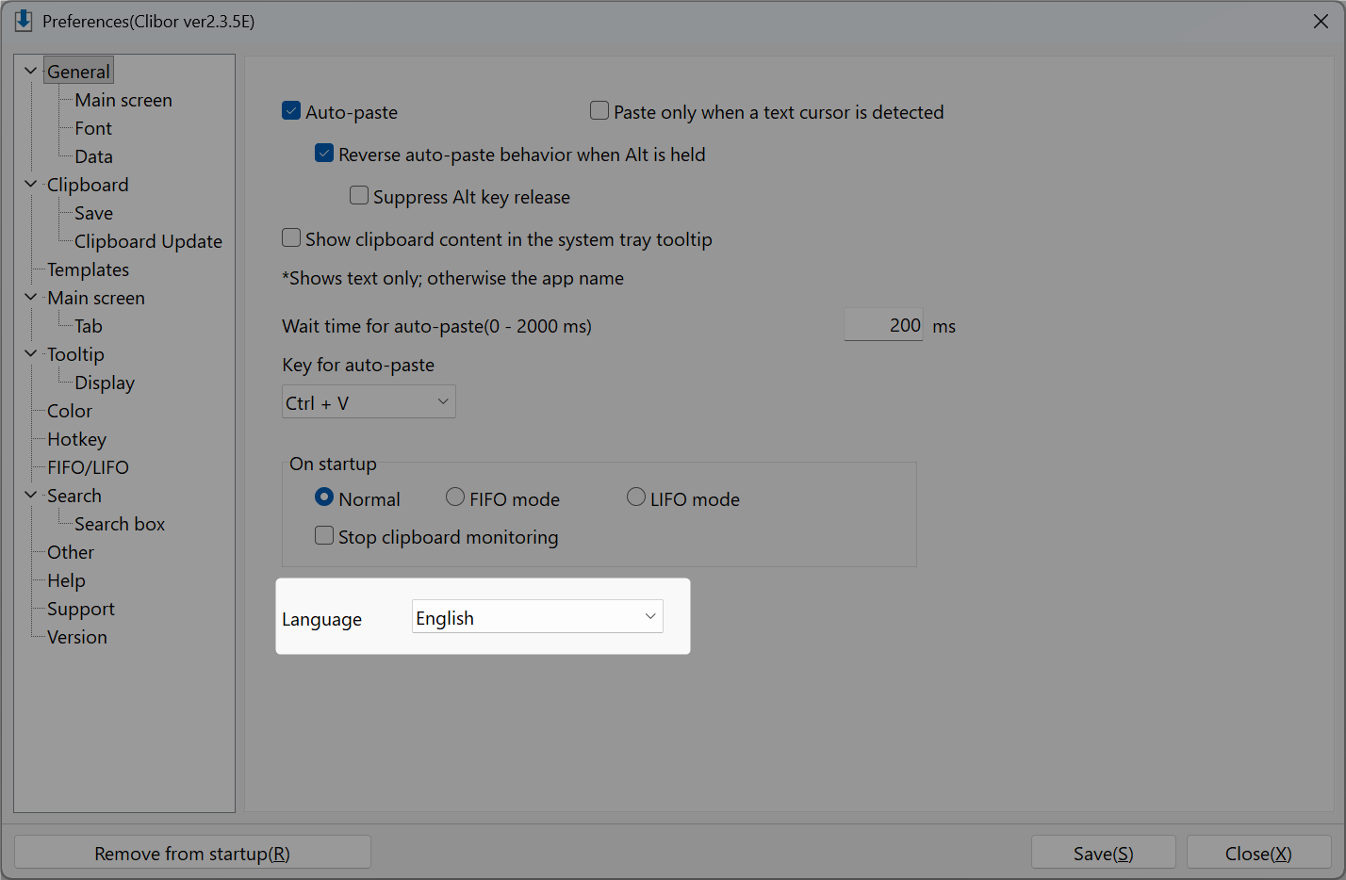Select the Clipboard category
The width and height of the screenshot is (1346, 880).
88,185
